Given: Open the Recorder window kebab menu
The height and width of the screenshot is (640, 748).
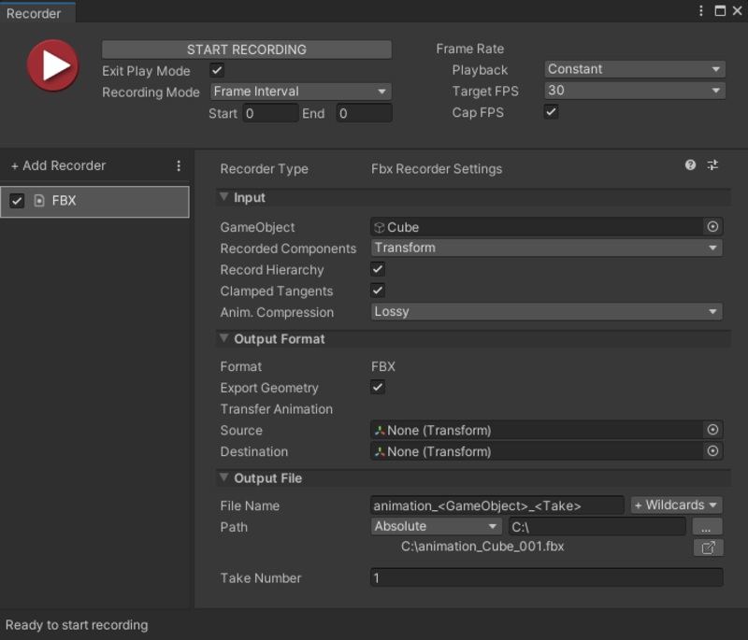Looking at the screenshot, I should pos(701,11).
